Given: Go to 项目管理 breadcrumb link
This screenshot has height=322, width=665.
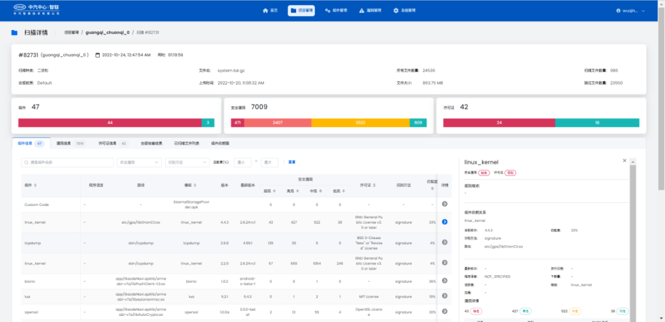Looking at the screenshot, I should click(71, 33).
